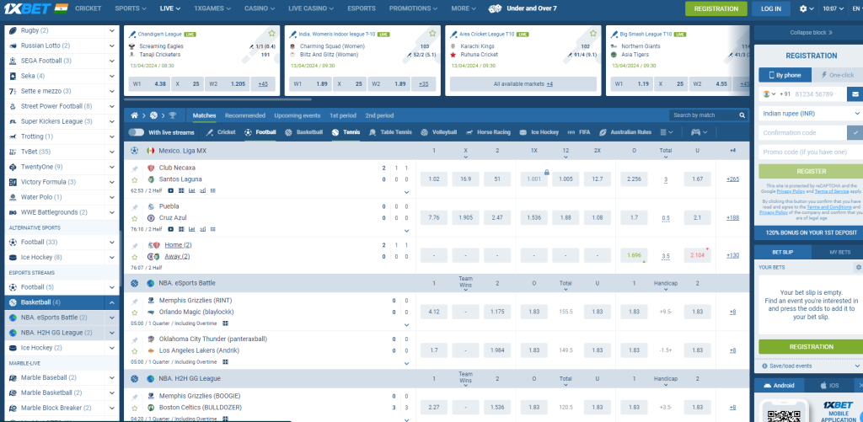Click the green REGISTRATION button in top bar
Viewport: 863px width, 422px height.
pyautogui.click(x=716, y=8)
